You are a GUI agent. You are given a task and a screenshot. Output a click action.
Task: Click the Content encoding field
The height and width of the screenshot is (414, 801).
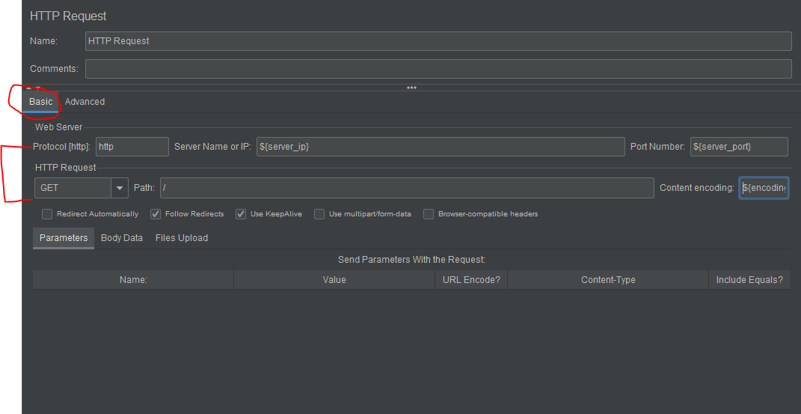(x=764, y=188)
